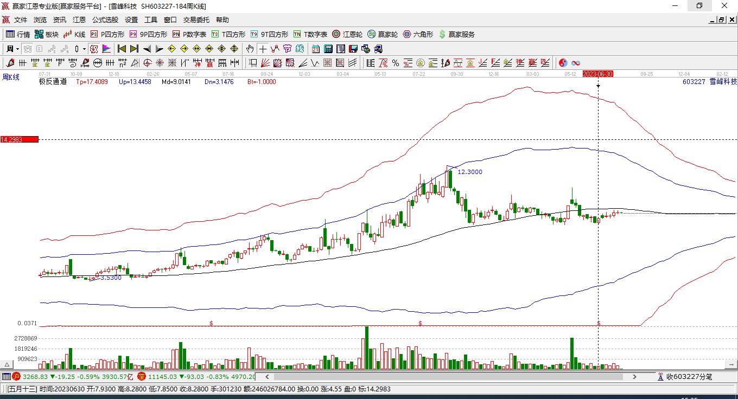Click the yellow diamond left-arrow icon
Screen dimensions: 738x399
point(171,49)
